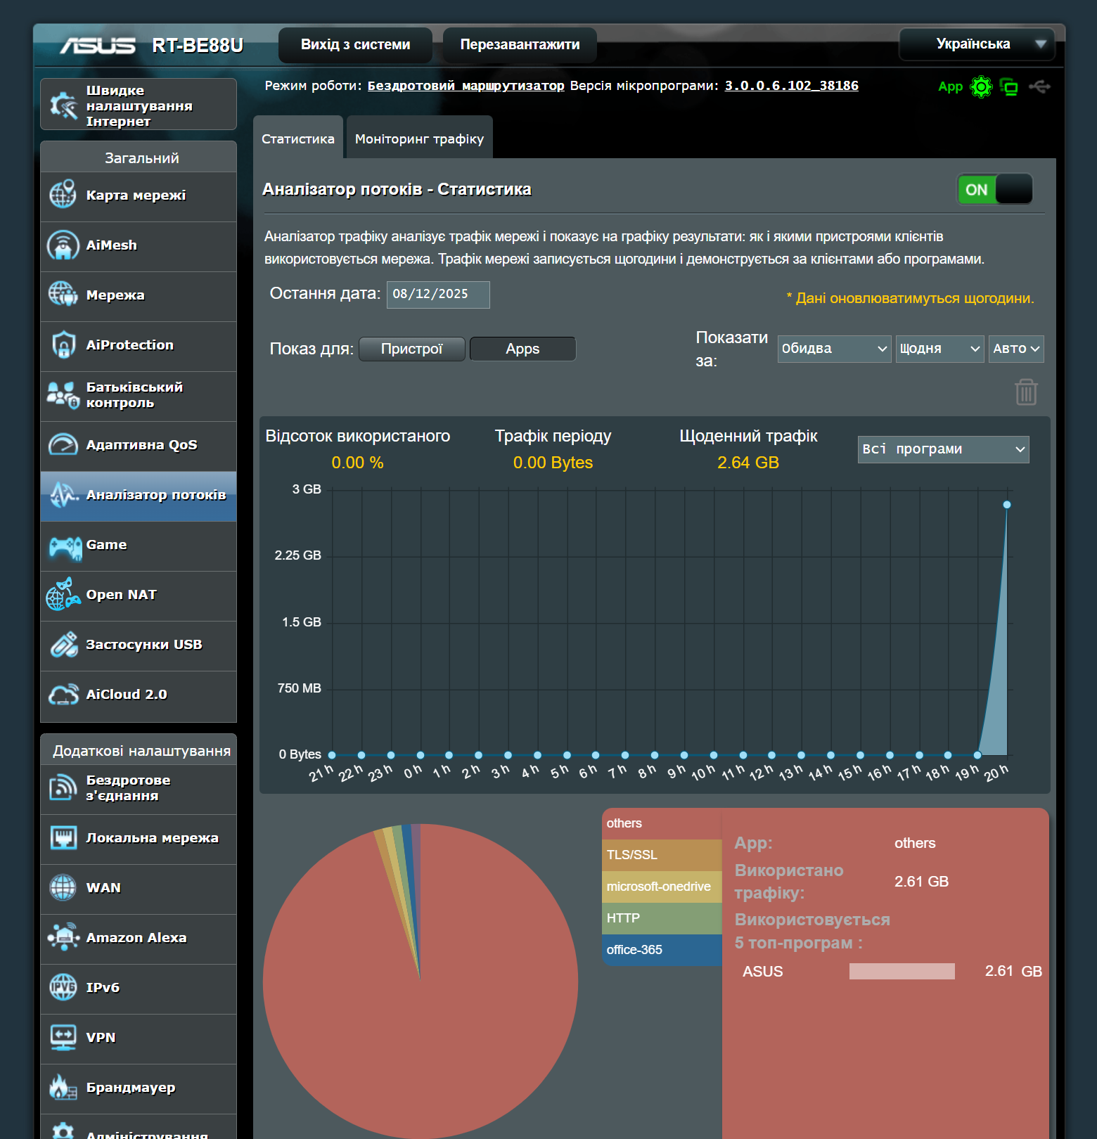Select the microsoft-onedrive legend color entry

(x=662, y=887)
